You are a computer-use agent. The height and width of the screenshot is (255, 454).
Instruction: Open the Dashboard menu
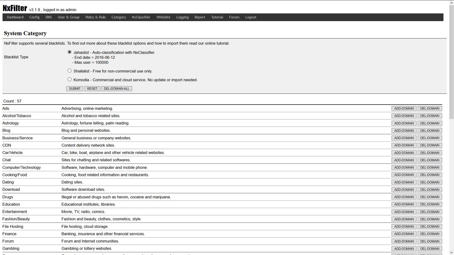pos(15,17)
